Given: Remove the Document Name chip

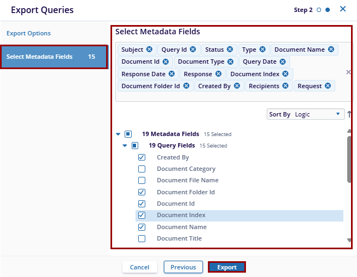Looking at the screenshot, I should point(331,50).
